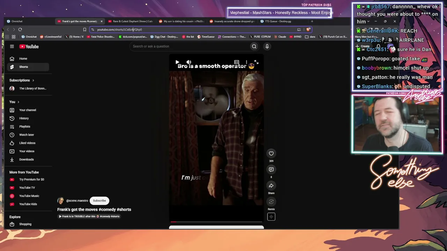Image resolution: width=447 pixels, height=251 pixels.
Task: Enter fullscreen on the Shorts player
Action: point(256,62)
